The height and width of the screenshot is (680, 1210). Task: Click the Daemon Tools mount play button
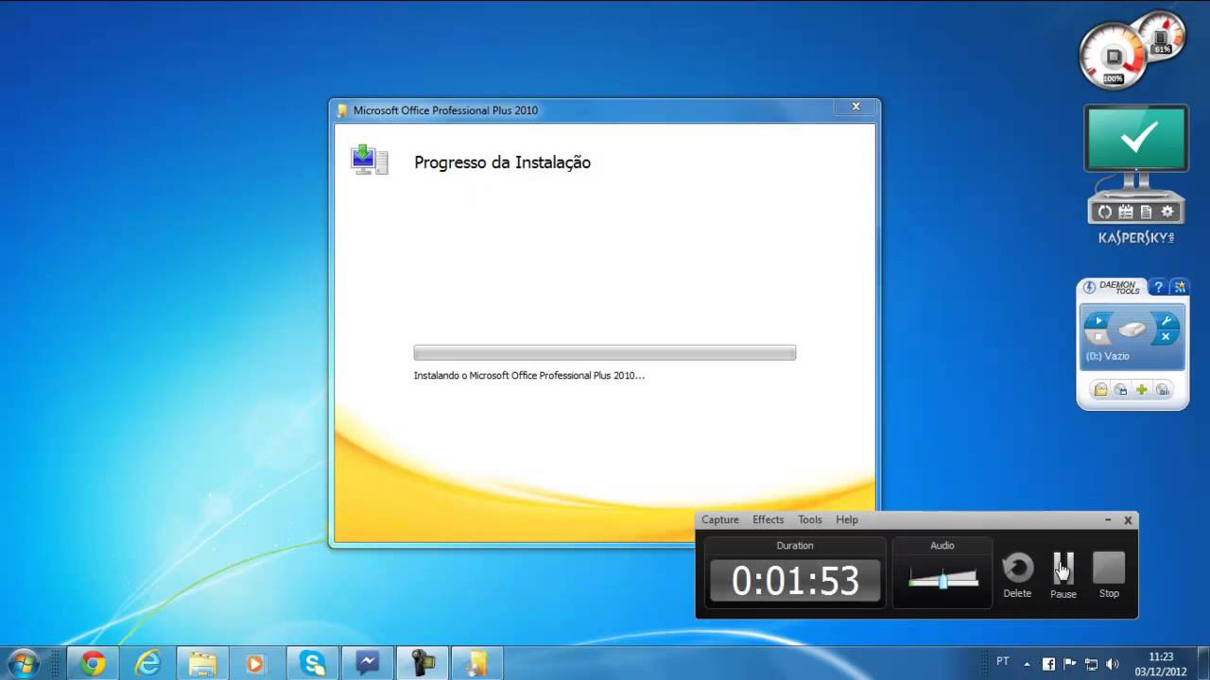point(1097,321)
